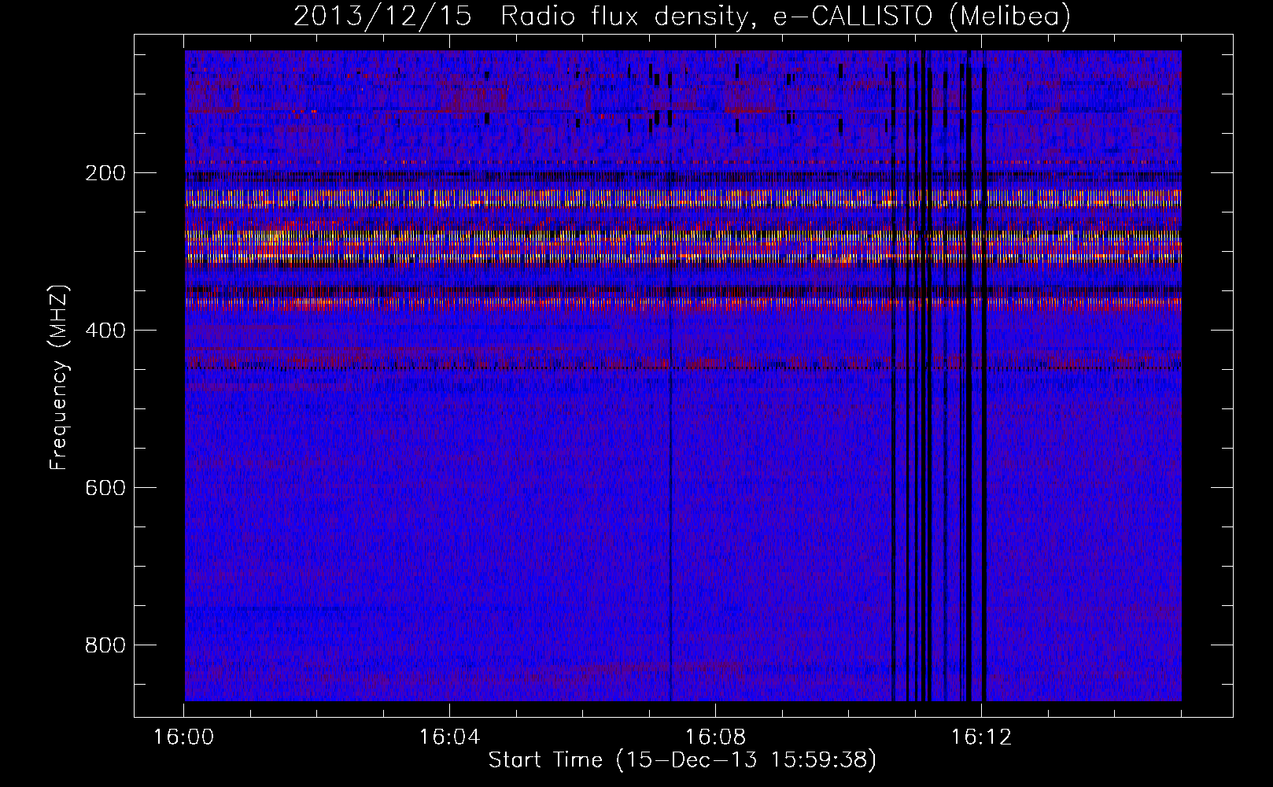Click the 16:08 time tick label
Viewport: 1273px width, 787px height.
(x=715, y=737)
